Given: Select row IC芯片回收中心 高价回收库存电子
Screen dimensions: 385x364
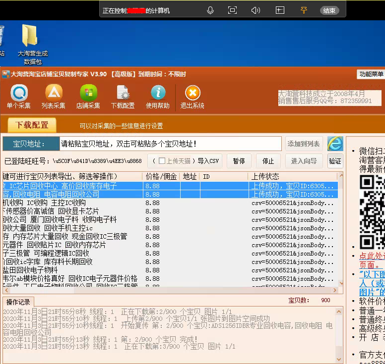Looking at the screenshot, I should pos(170,186).
